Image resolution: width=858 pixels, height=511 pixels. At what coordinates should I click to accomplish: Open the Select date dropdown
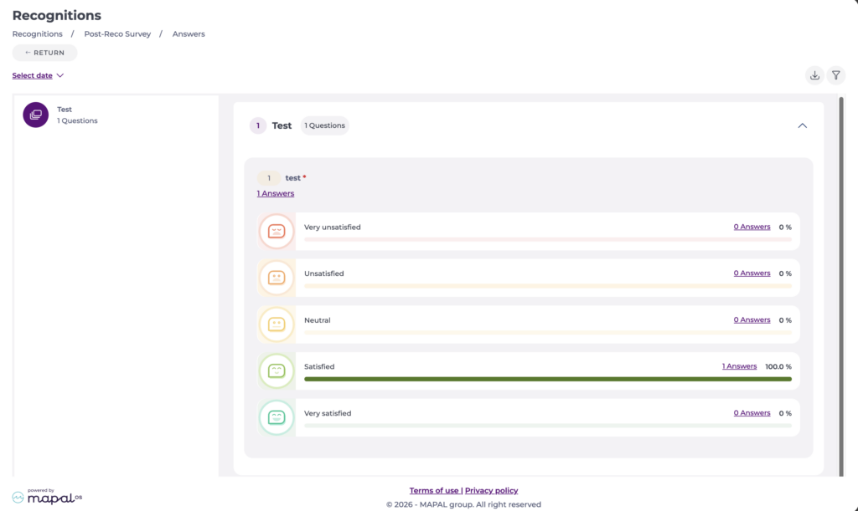38,75
